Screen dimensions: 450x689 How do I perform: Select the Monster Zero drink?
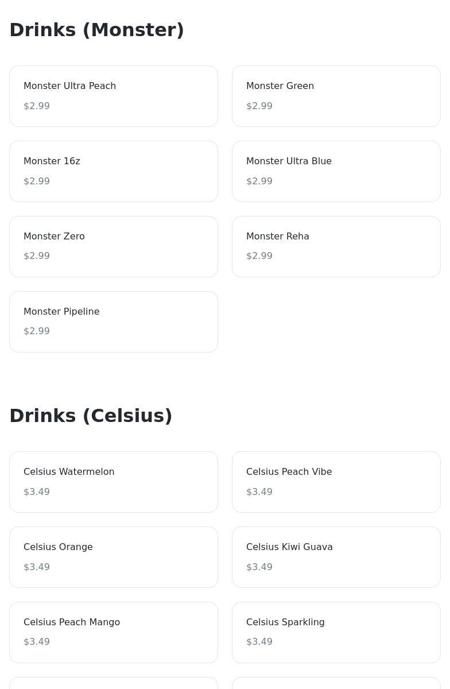(x=113, y=246)
